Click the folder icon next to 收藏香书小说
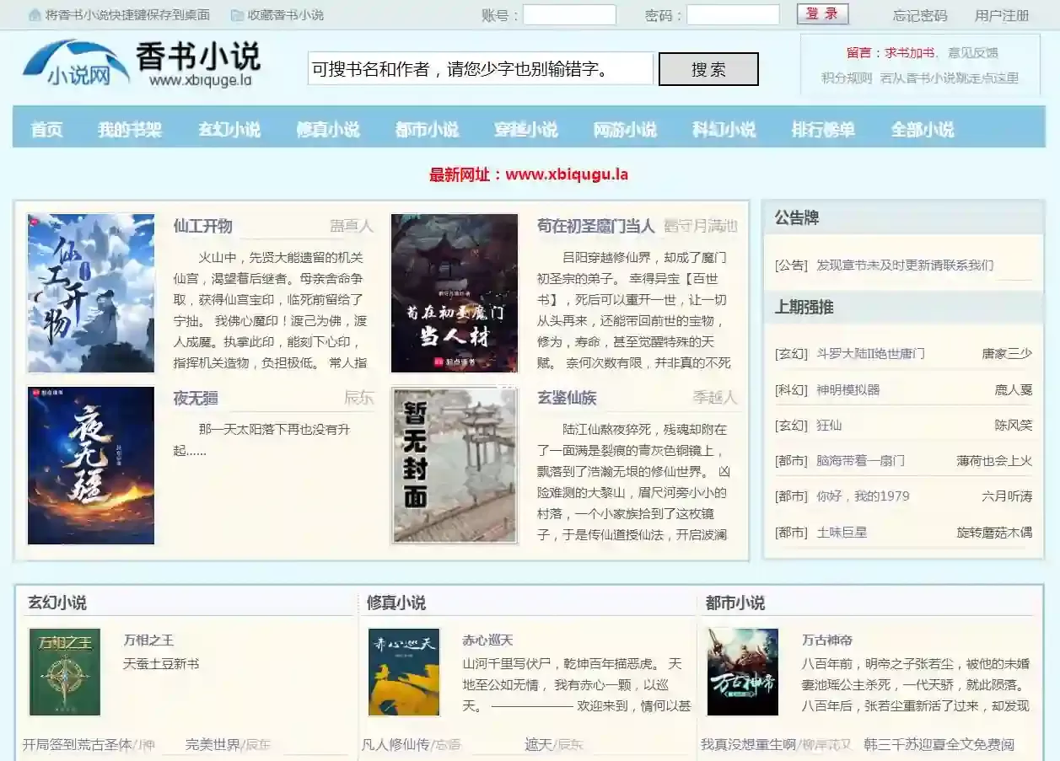 (237, 15)
